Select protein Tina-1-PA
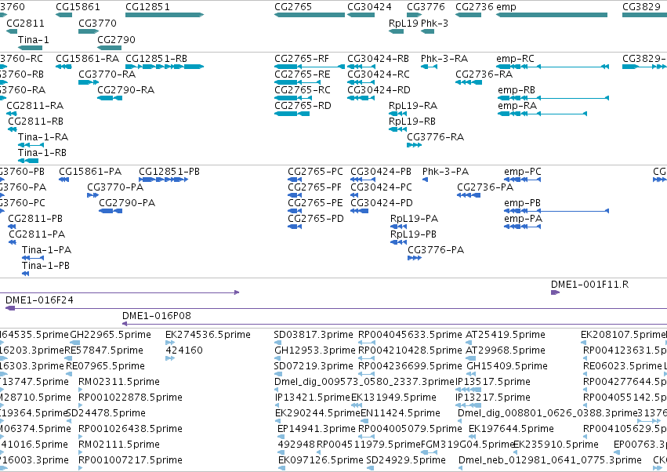 pos(46,250)
